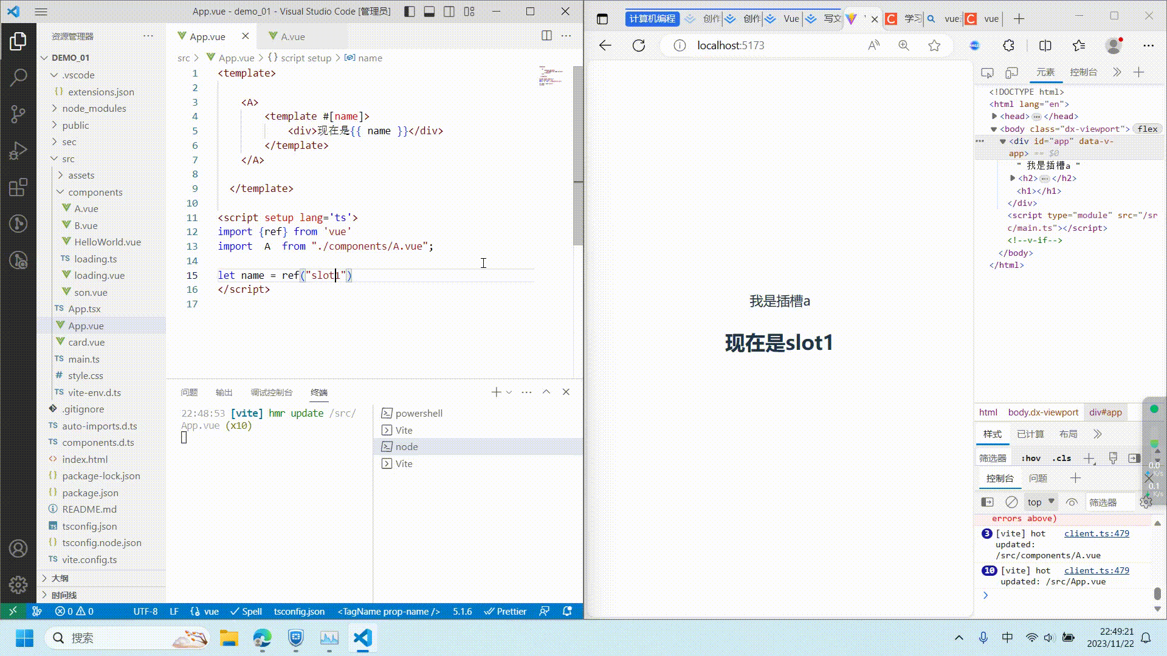This screenshot has height=656, width=1167.
Task: Open the 问题 tab in DevTools
Action: tap(1039, 478)
